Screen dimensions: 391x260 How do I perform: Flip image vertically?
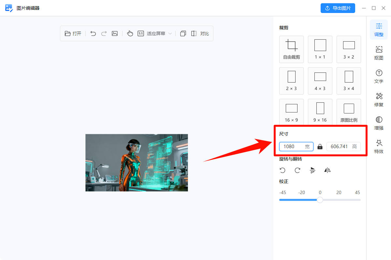313,170
